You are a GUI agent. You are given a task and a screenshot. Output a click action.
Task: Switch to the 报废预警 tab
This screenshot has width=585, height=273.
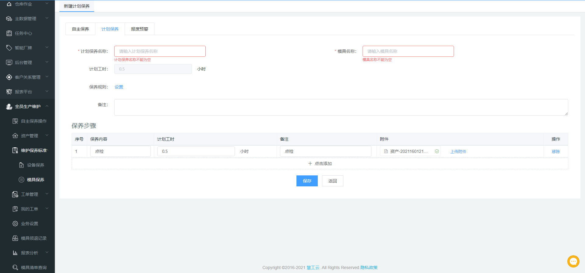(x=139, y=29)
